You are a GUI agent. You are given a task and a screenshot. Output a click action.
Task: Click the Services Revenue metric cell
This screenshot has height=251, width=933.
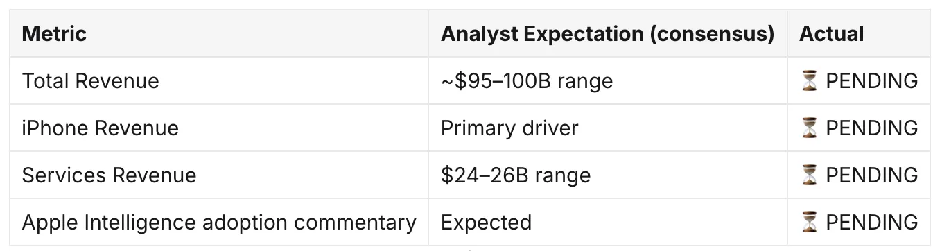click(110, 175)
